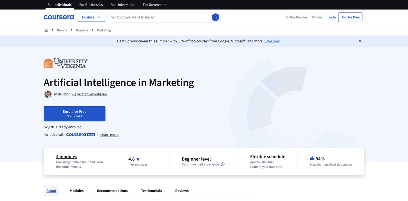Click the '(295 reviews)' text
The width and height of the screenshot is (408, 201).
click(138, 165)
